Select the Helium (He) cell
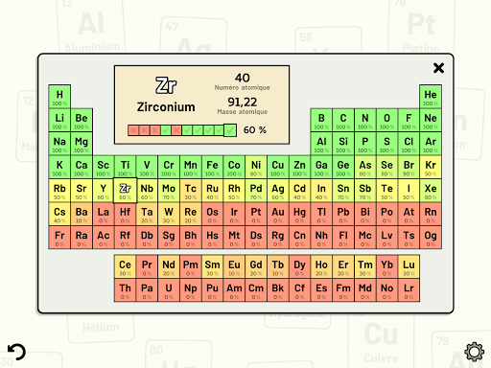The height and width of the screenshot is (368, 491). point(431,97)
